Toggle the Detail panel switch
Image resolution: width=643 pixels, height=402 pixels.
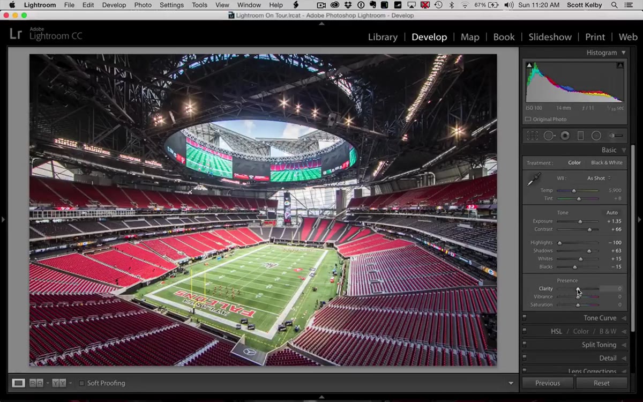coord(525,358)
